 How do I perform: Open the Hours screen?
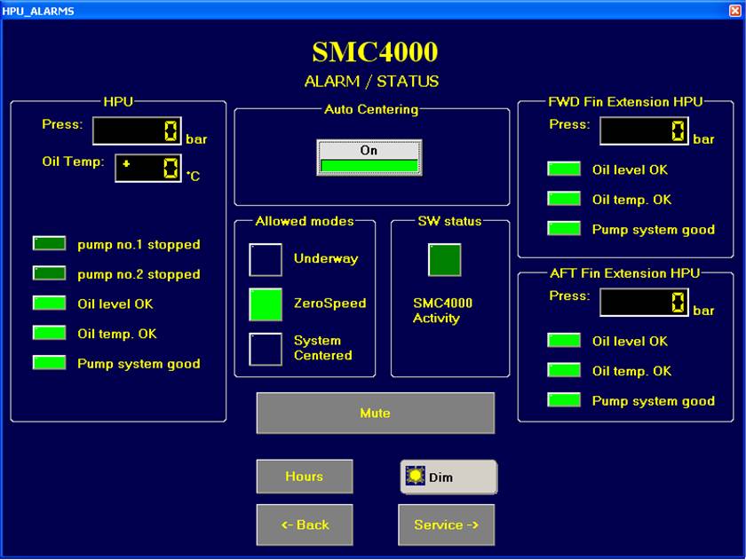pos(305,477)
